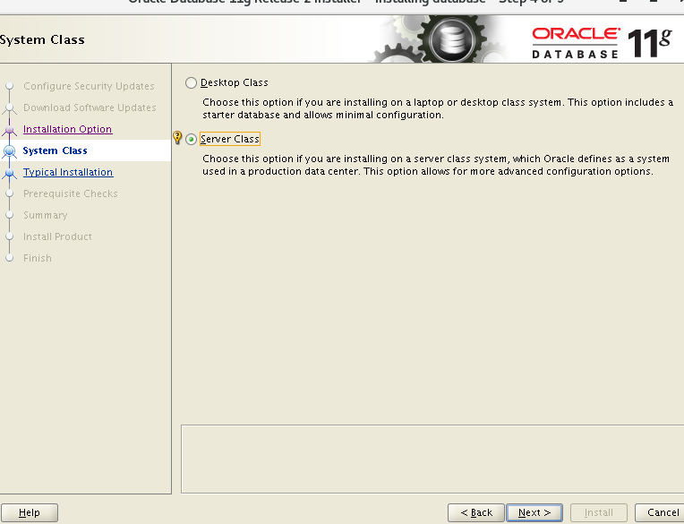Select the Server Class radio button
684x524 pixels.
[x=191, y=139]
